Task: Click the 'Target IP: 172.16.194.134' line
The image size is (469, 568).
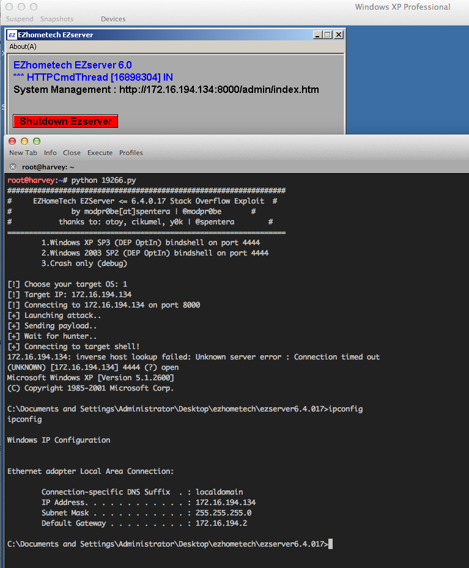Action: click(70, 295)
